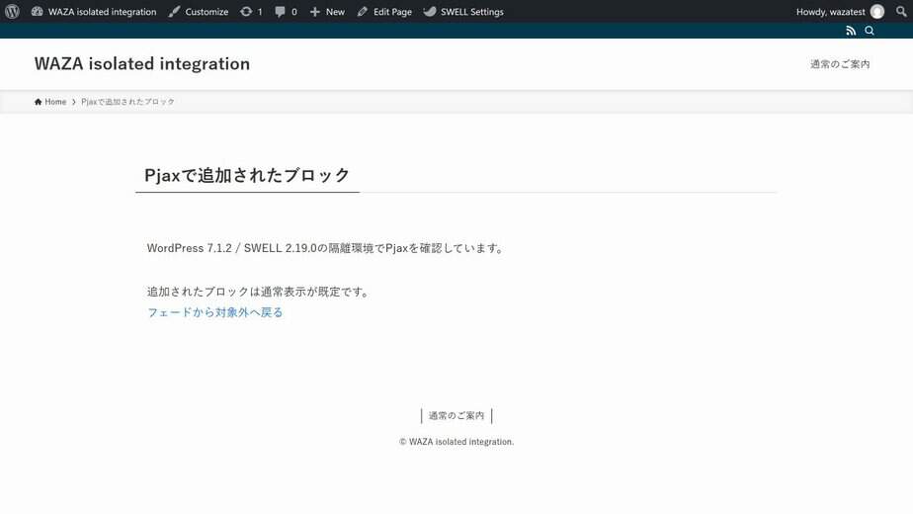Click Edit Page in admin bar
The height and width of the screenshot is (514, 913).
(x=384, y=11)
